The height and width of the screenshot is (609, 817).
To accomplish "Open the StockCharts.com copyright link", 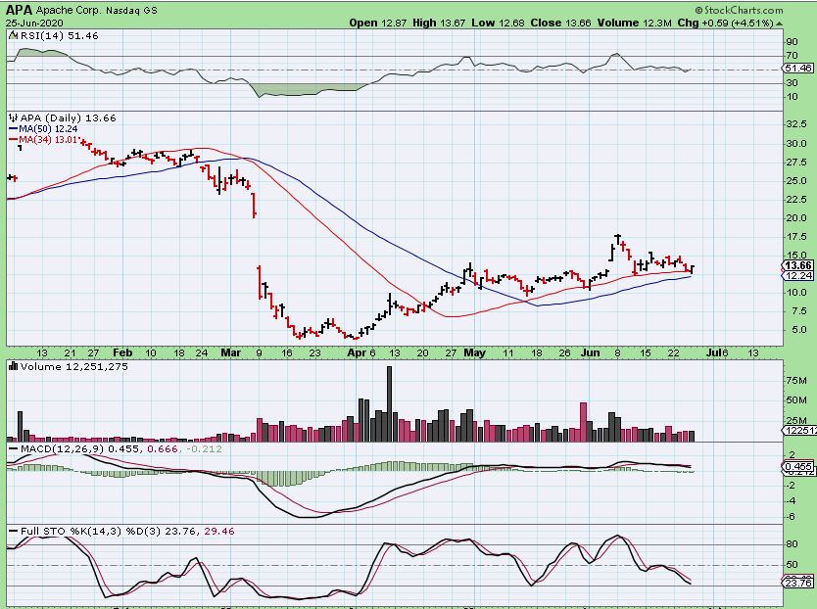I will click(739, 10).
